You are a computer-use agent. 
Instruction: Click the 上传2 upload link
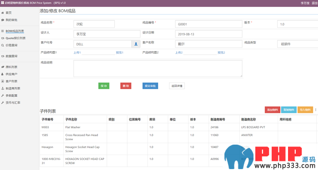(179, 53)
